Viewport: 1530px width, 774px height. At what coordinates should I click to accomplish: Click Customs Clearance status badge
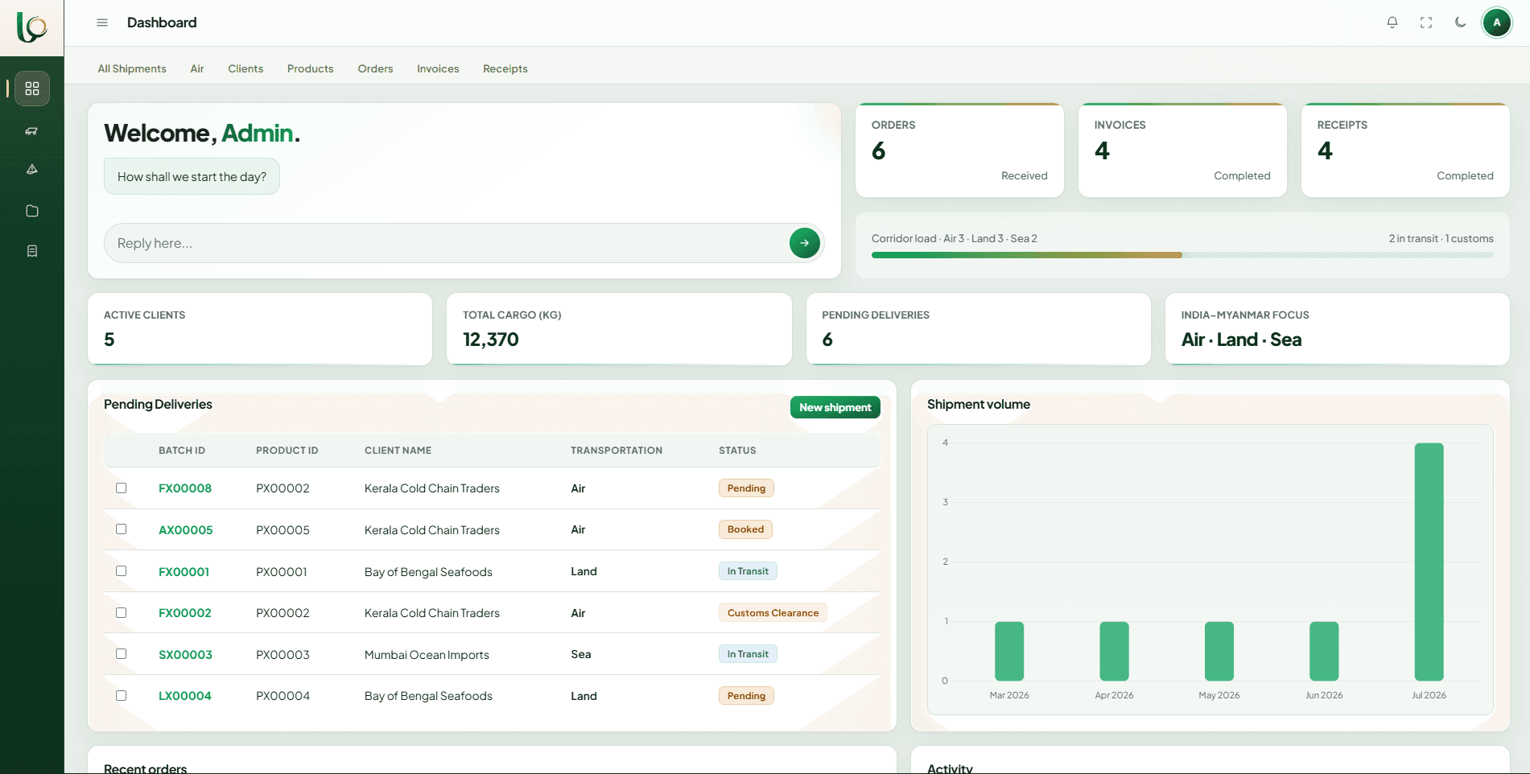coord(773,613)
